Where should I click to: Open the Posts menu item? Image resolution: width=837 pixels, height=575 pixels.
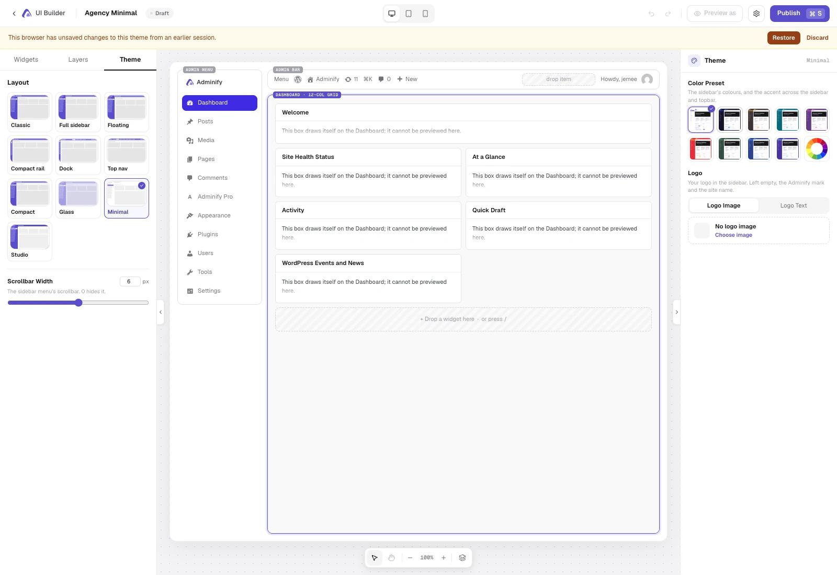click(220, 122)
